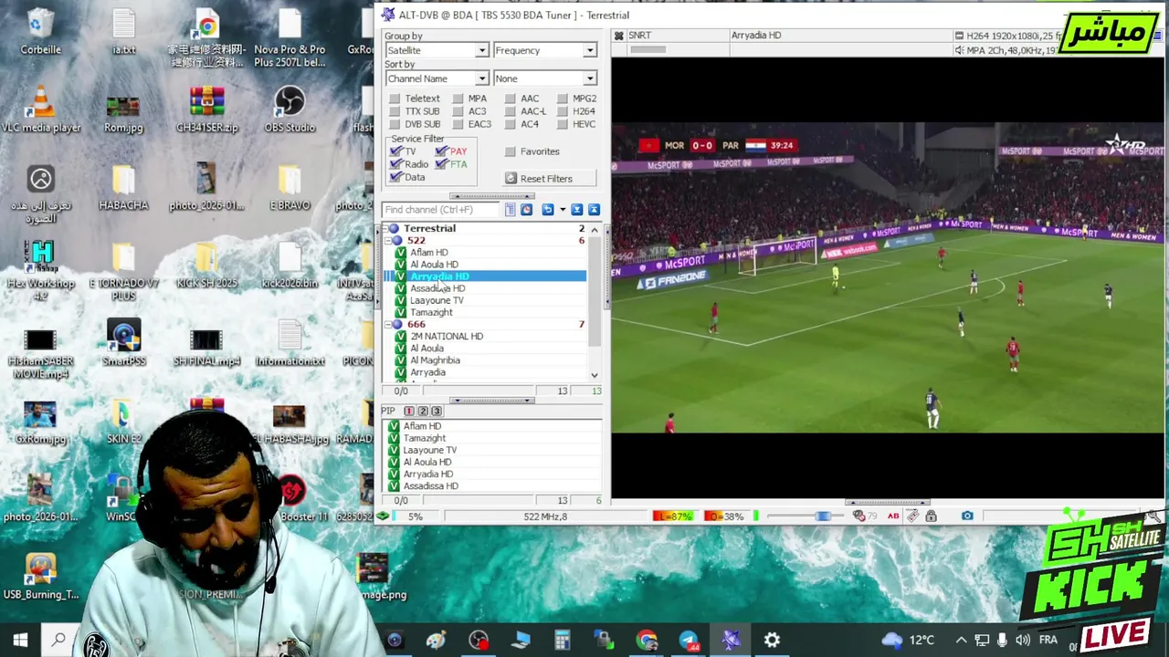Open Telegram from the taskbar
This screenshot has width=1169, height=657.
[689, 641]
